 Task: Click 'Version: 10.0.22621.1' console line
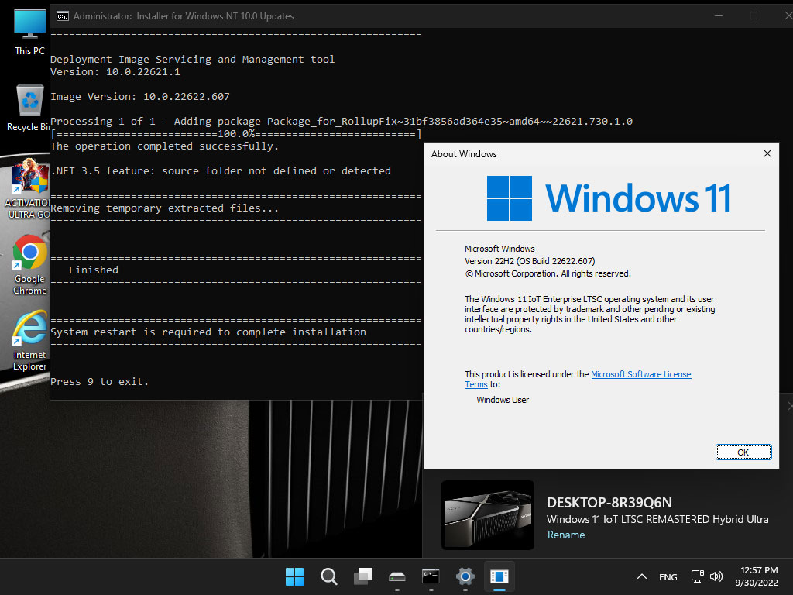click(x=115, y=72)
